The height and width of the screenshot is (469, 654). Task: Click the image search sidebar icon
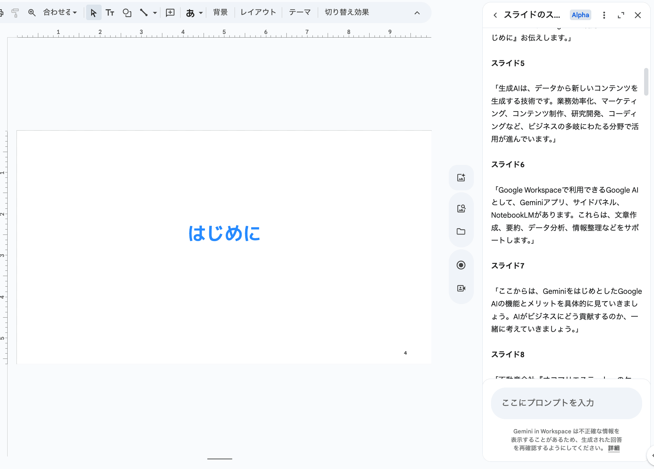coord(461,208)
